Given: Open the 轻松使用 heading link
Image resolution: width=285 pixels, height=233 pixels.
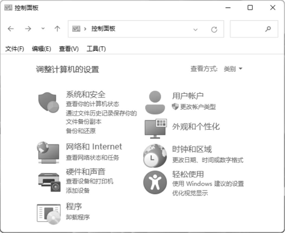Looking at the screenshot, I should coord(188,174).
